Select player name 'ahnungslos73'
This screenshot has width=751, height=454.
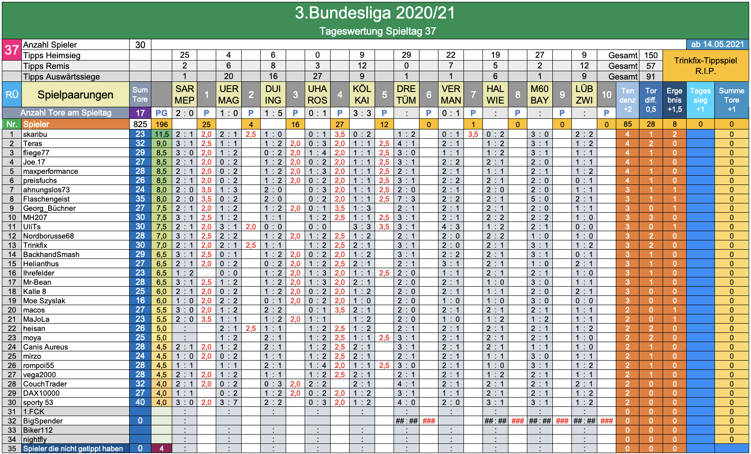pyautogui.click(x=46, y=190)
